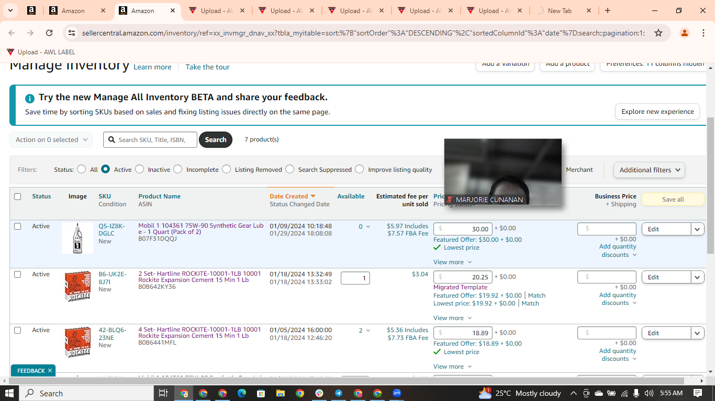Reload the Seller Central page

pyautogui.click(x=49, y=33)
